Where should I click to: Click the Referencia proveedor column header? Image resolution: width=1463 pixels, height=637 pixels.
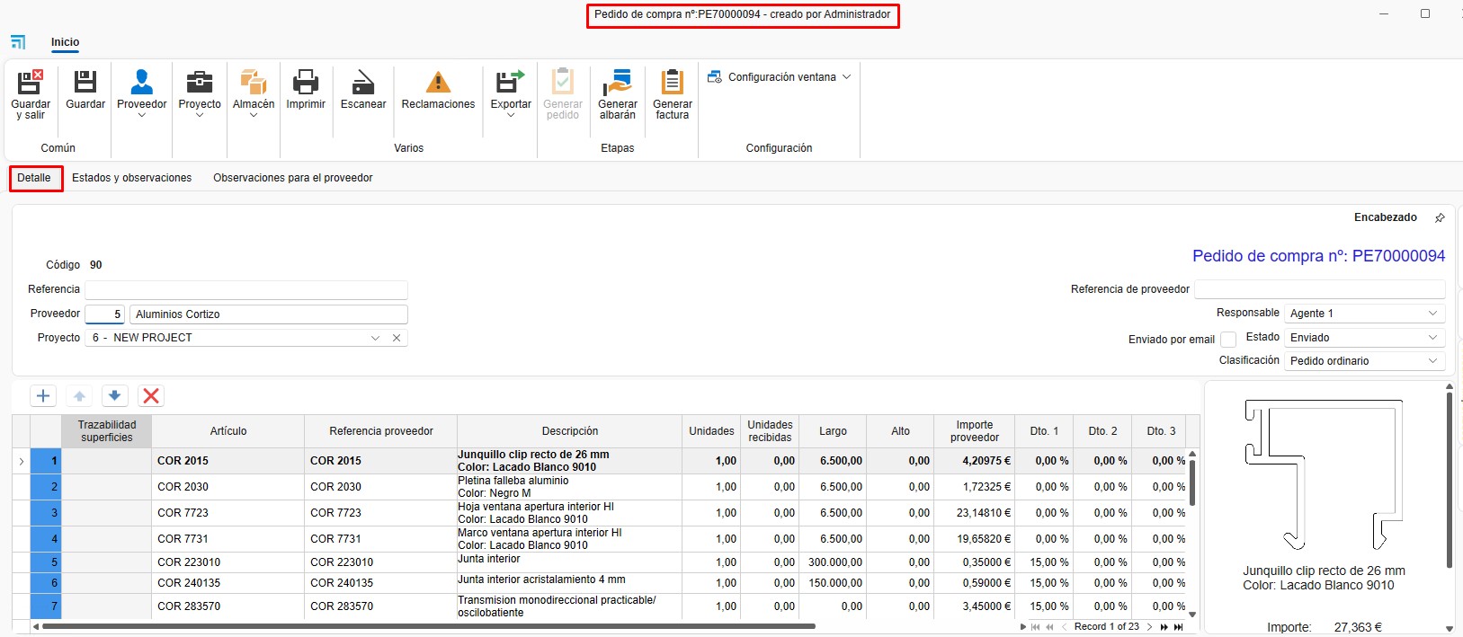(x=381, y=431)
